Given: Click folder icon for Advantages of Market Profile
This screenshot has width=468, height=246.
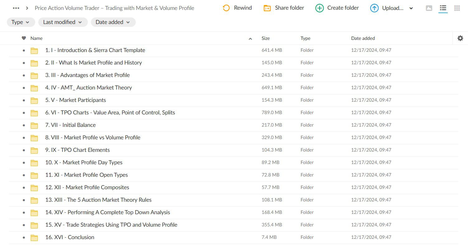Looking at the screenshot, I should click(x=34, y=75).
